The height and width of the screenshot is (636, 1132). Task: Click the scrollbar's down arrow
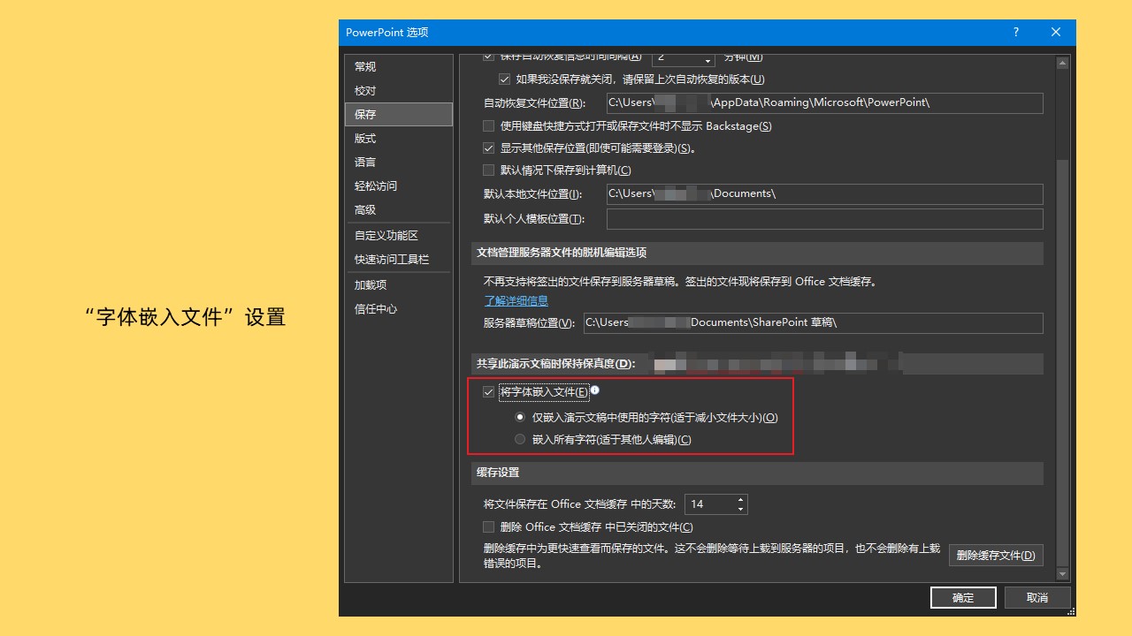coord(1062,573)
